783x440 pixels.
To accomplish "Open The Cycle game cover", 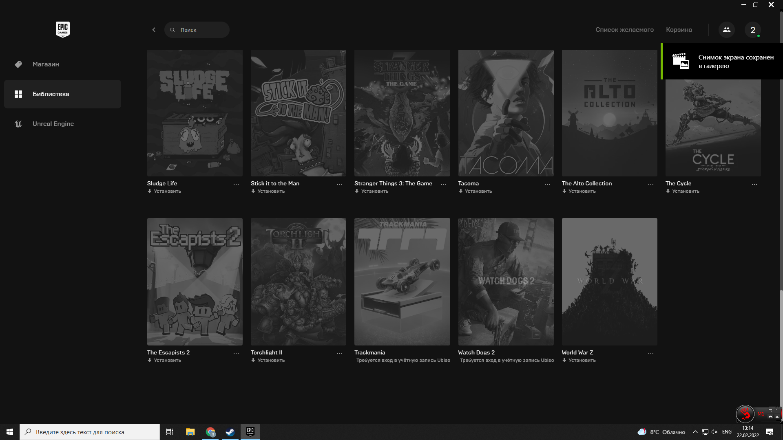I will [x=713, y=128].
